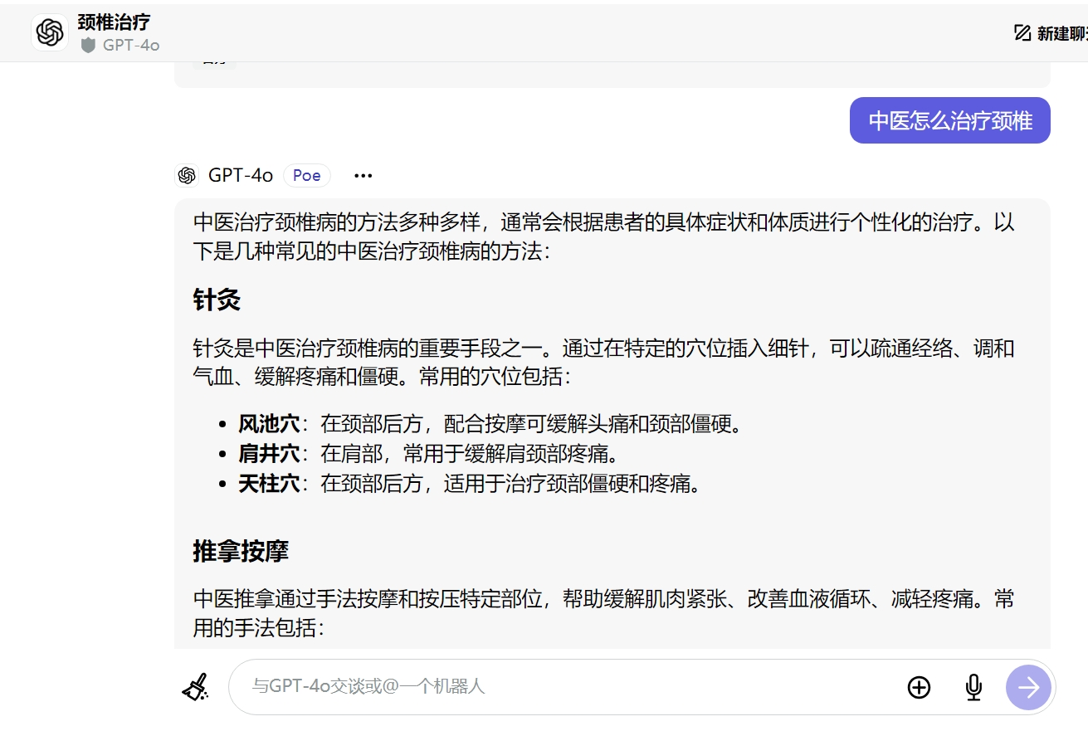Click the GPT-4o avatar above the reply

tap(188, 175)
